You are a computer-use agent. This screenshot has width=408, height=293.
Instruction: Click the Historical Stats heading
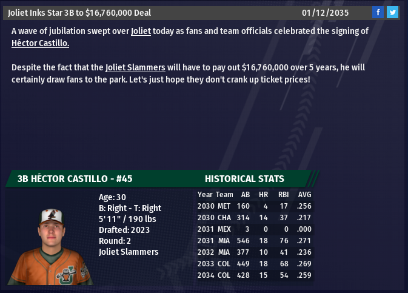(x=244, y=178)
